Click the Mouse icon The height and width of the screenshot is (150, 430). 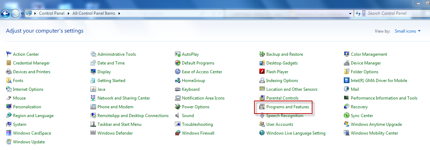[x=9, y=98]
